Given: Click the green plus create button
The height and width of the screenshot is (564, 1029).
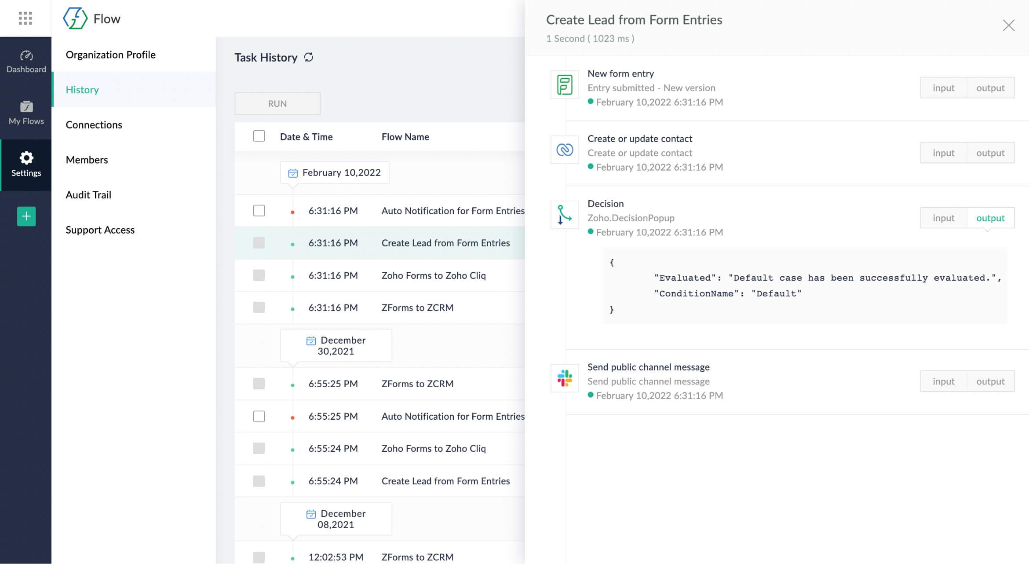Looking at the screenshot, I should 26,216.
